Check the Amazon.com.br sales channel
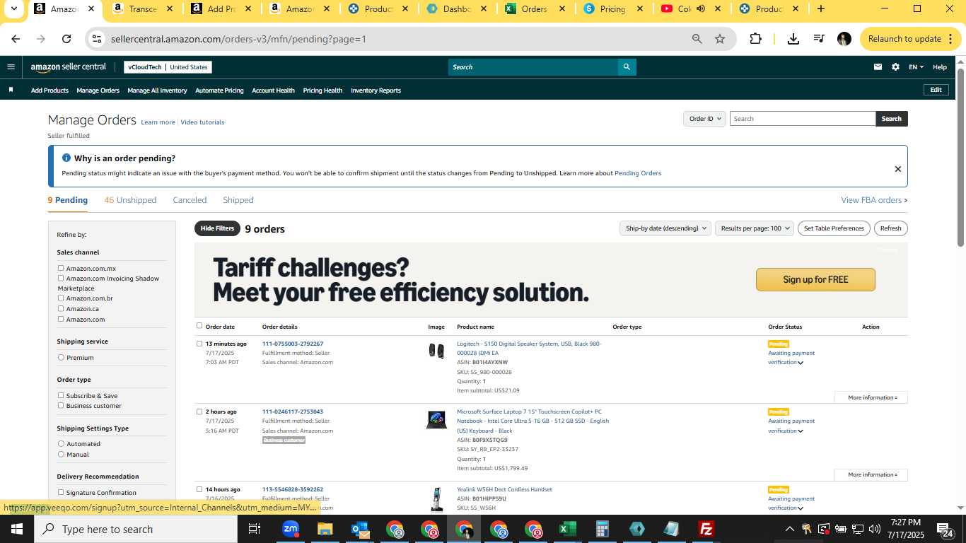Viewport: 966px width, 543px height. (x=61, y=298)
